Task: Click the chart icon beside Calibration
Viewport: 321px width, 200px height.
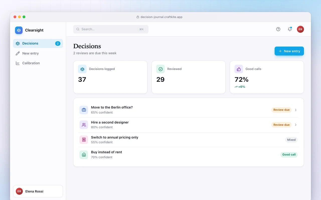Action: (18, 63)
